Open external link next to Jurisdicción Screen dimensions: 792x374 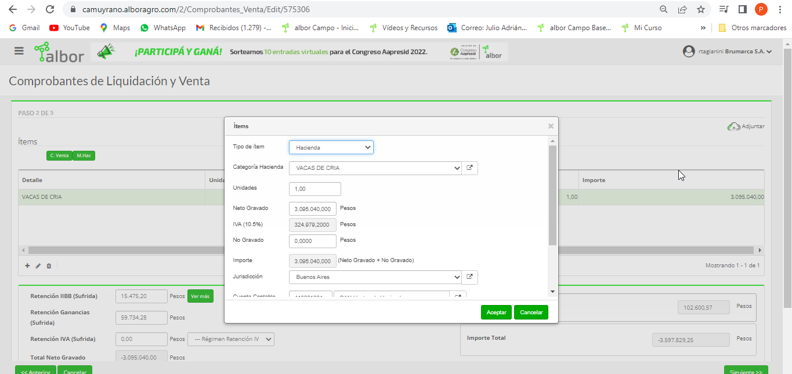coord(470,277)
